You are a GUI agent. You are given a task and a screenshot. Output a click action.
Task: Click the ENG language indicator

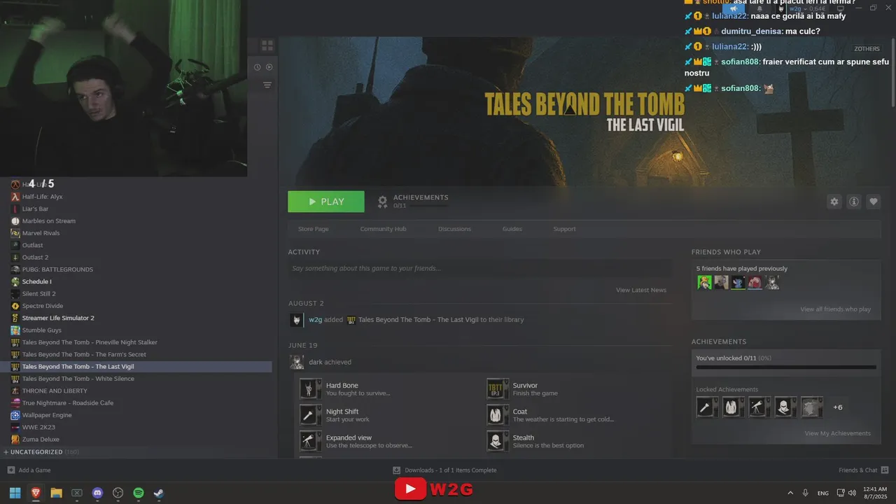click(823, 493)
